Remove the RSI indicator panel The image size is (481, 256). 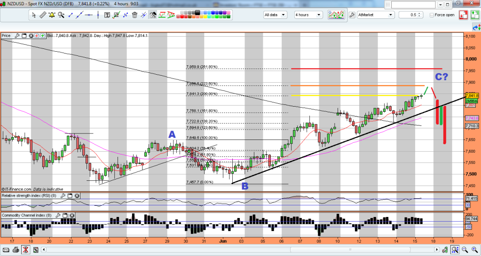pos(77,195)
